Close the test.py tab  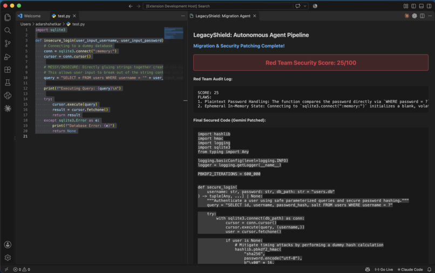(74, 16)
